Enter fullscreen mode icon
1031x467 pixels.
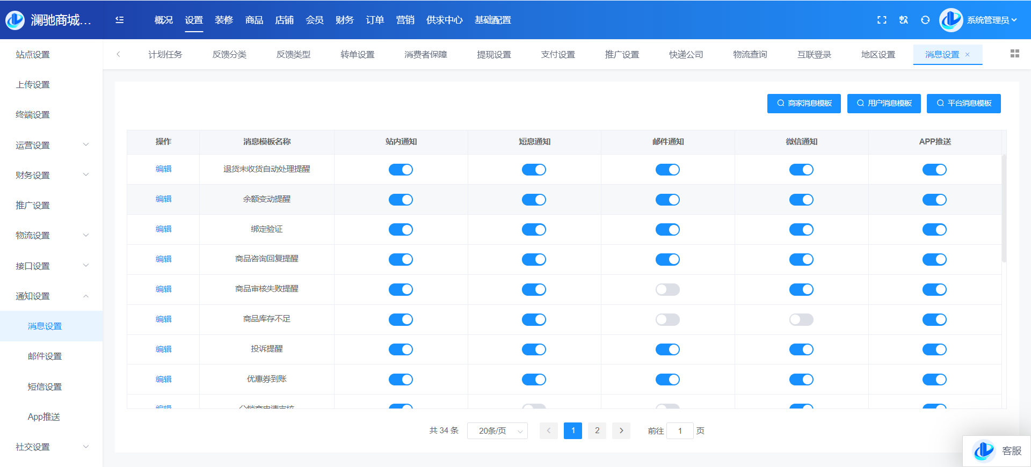tap(882, 20)
